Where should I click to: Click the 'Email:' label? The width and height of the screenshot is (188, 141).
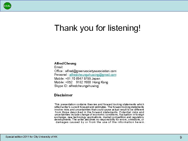click(58, 67)
